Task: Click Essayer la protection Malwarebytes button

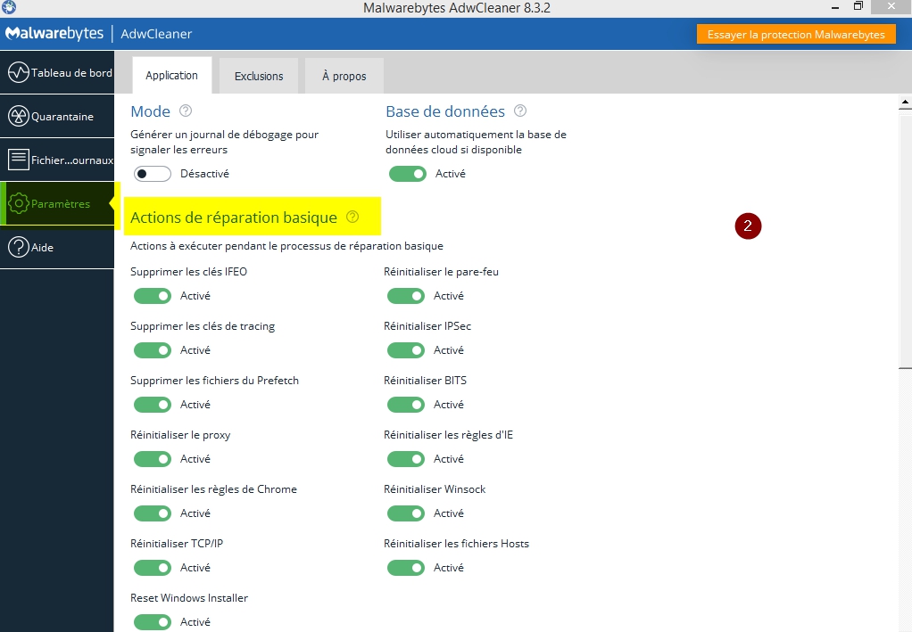Action: (x=796, y=34)
